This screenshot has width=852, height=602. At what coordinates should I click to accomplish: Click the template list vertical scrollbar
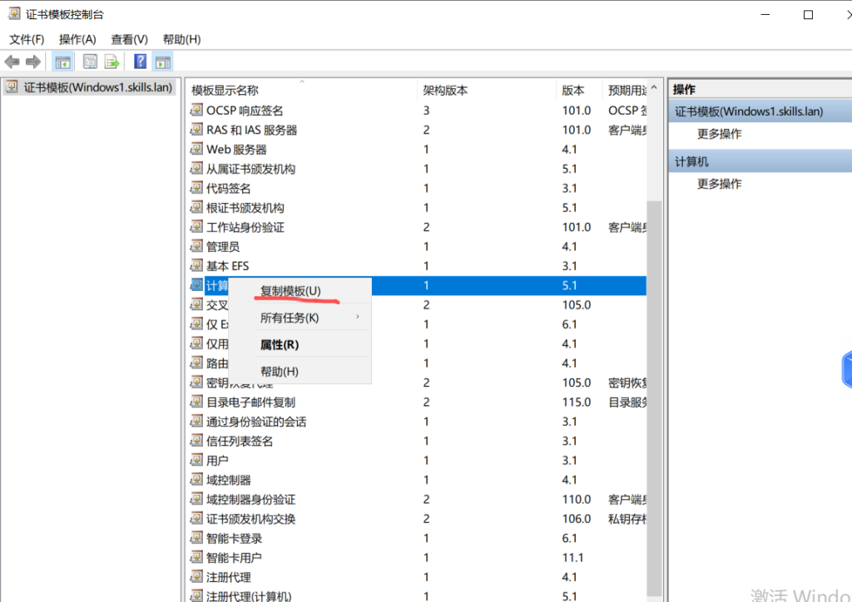655,374
